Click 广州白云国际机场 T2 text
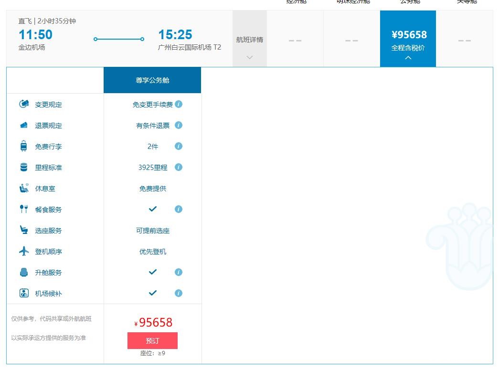499x370 pixels. [190, 47]
